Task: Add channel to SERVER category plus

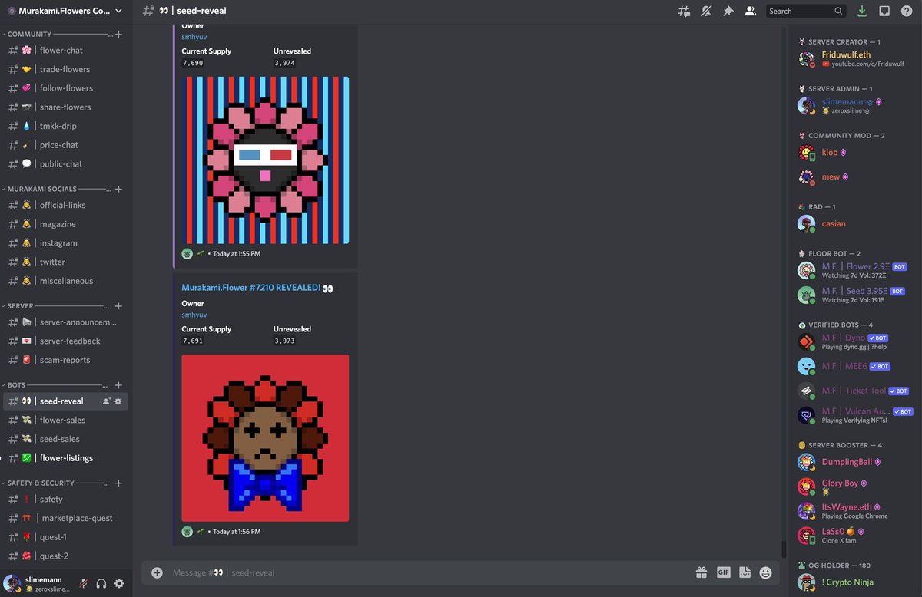Action: [118, 305]
